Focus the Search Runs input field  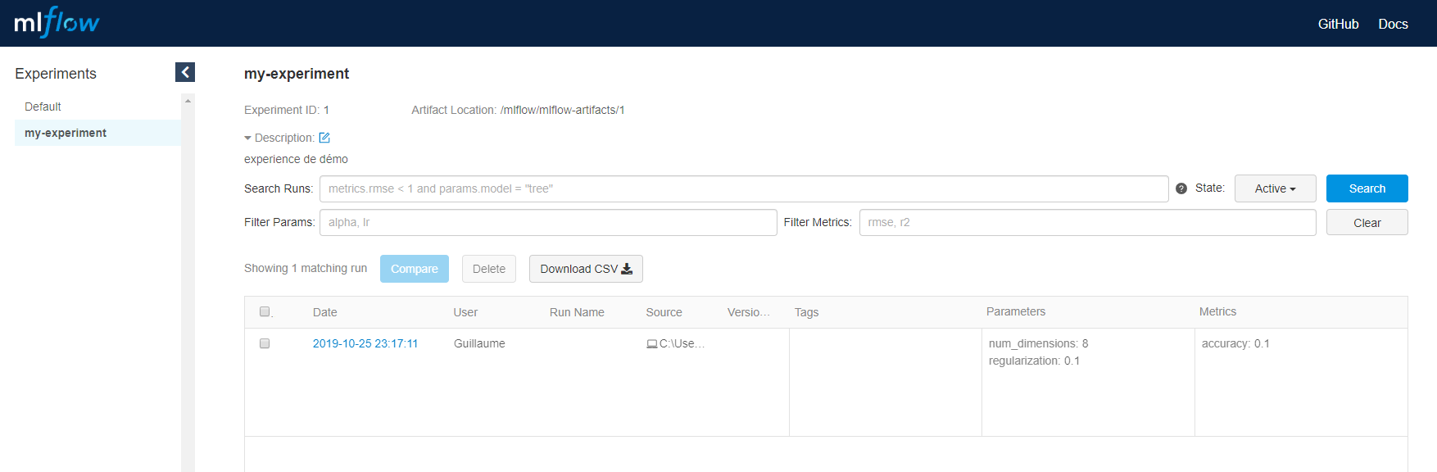click(743, 188)
